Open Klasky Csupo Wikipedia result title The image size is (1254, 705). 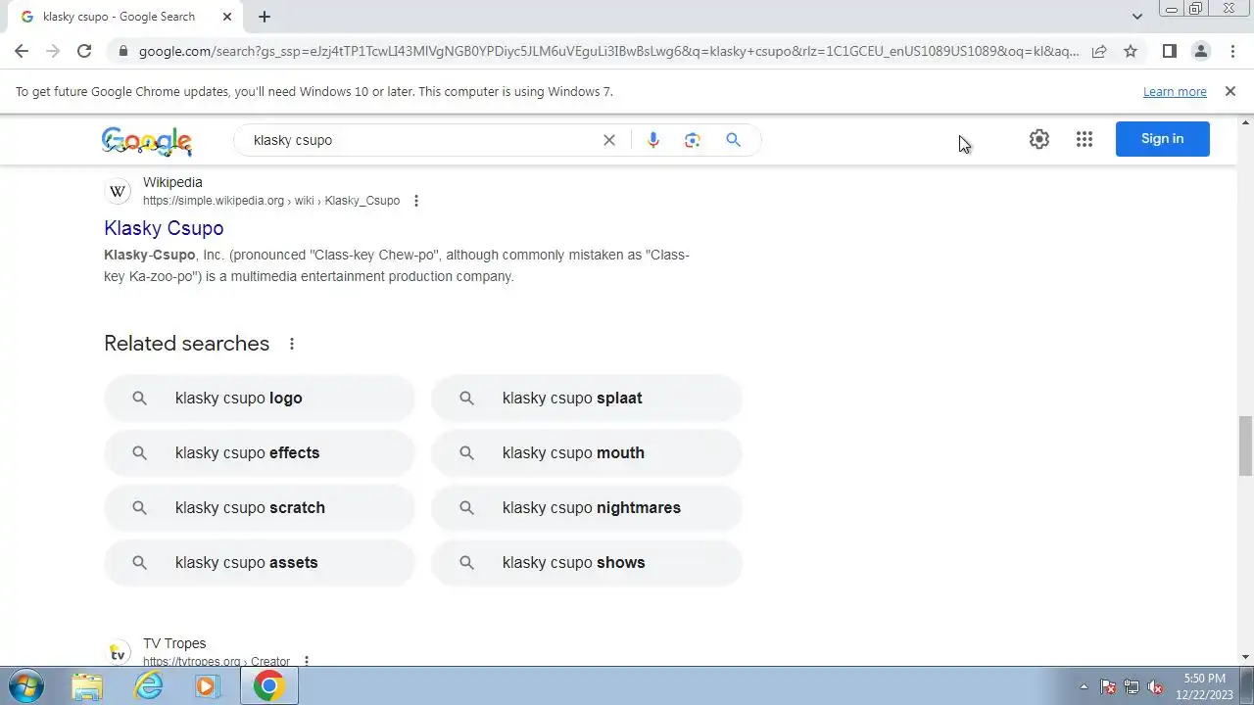(164, 228)
